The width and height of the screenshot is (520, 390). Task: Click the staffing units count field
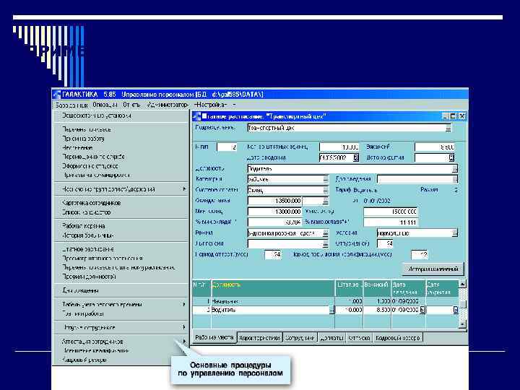tap(339, 147)
